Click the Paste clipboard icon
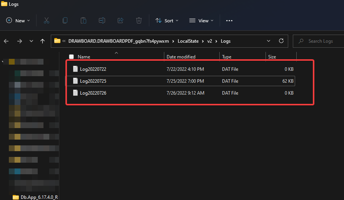Screen dimensions: 344x200 pos(83,21)
